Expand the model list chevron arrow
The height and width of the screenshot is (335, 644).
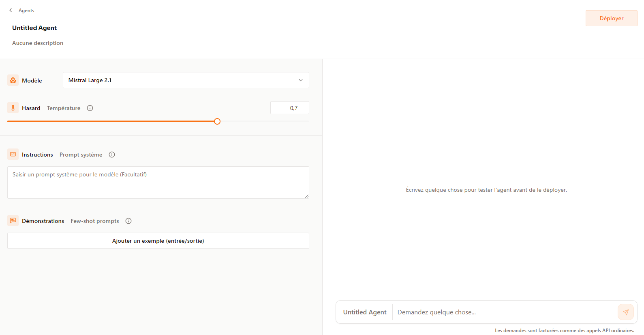point(301,80)
